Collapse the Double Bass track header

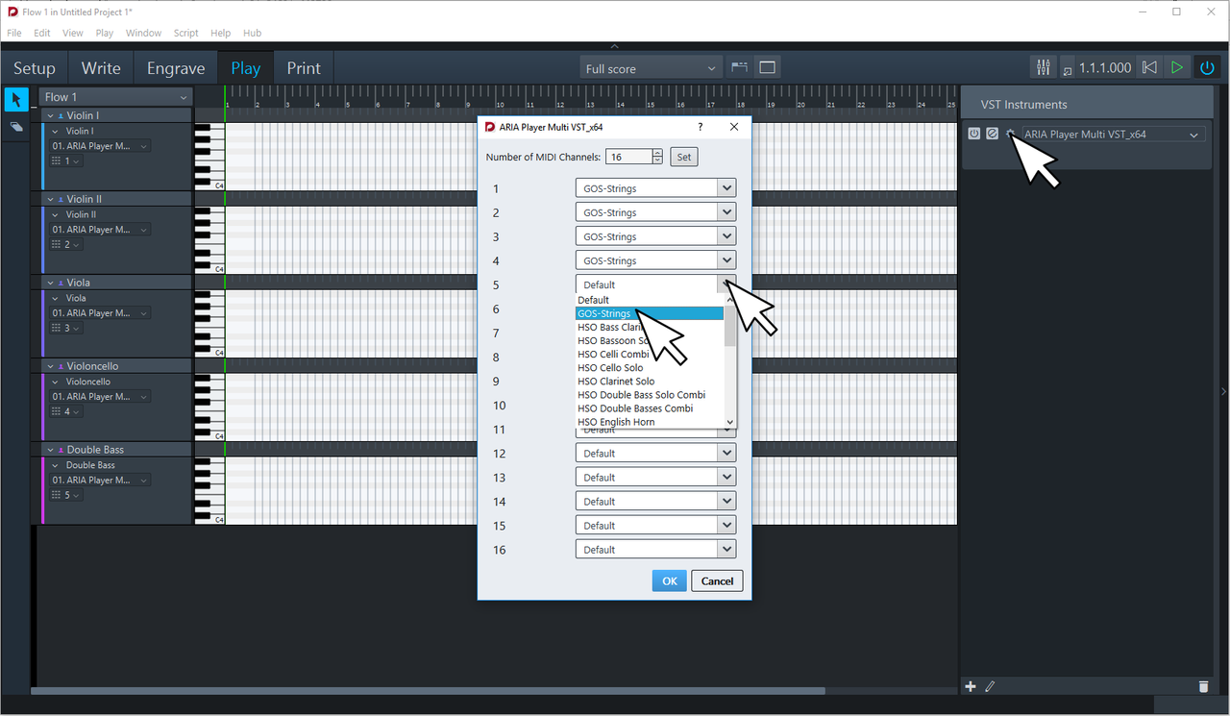50,450
